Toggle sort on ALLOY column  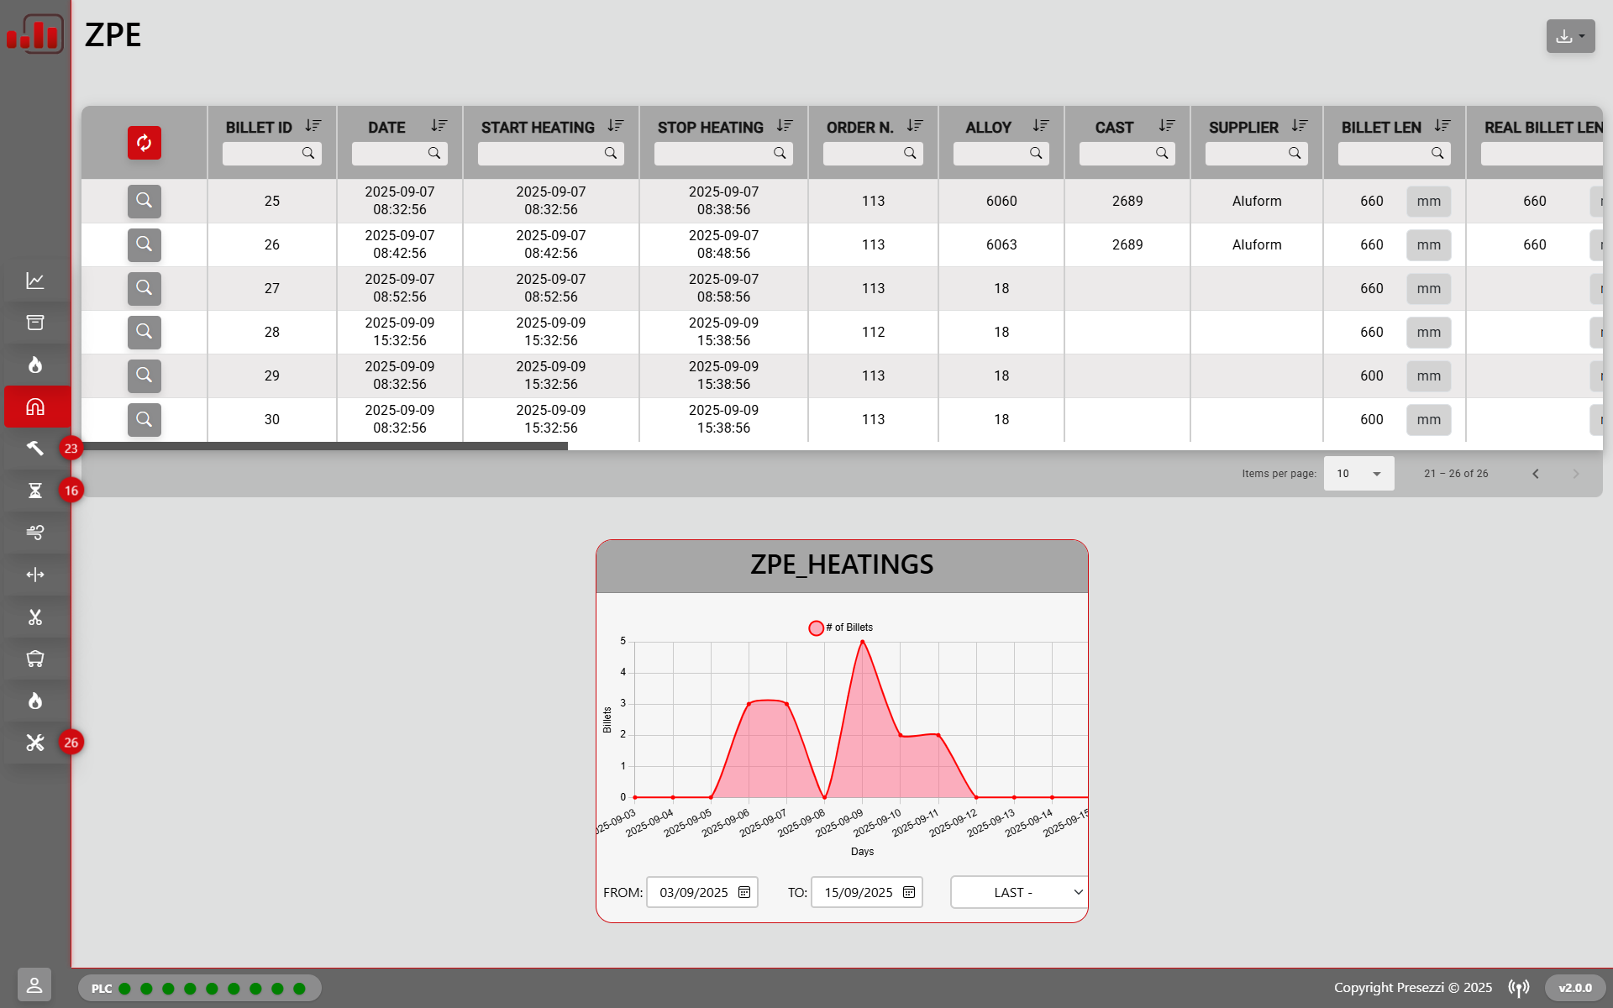pyautogui.click(x=1041, y=126)
